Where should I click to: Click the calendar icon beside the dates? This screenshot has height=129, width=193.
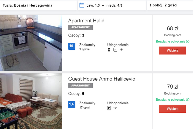(82, 5)
